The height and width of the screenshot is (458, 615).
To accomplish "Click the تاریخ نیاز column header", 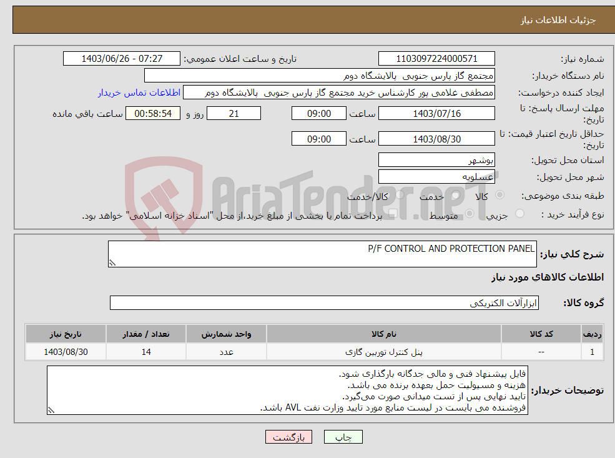I will pos(66,334).
